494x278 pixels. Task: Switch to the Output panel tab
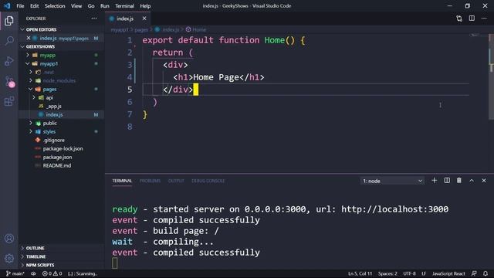pos(176,181)
